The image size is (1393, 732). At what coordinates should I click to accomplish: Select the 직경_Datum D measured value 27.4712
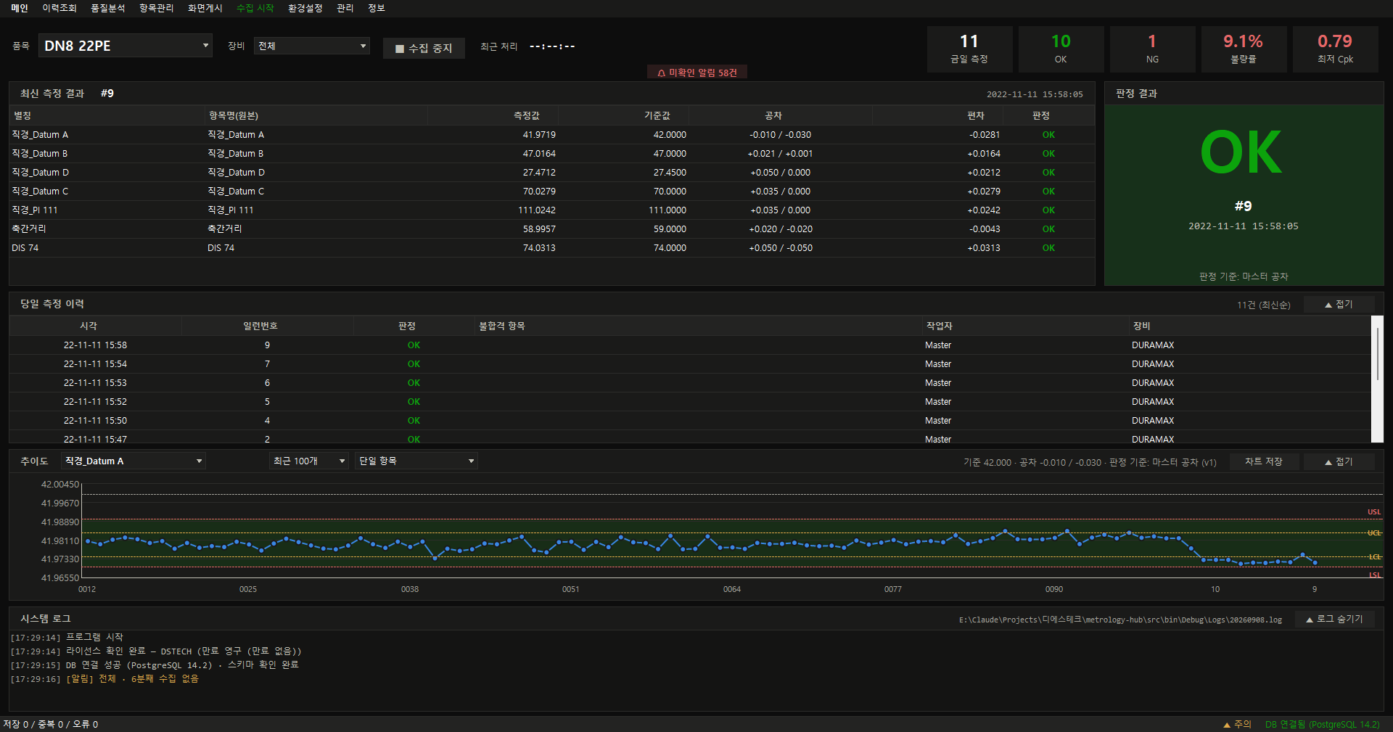pyautogui.click(x=539, y=173)
